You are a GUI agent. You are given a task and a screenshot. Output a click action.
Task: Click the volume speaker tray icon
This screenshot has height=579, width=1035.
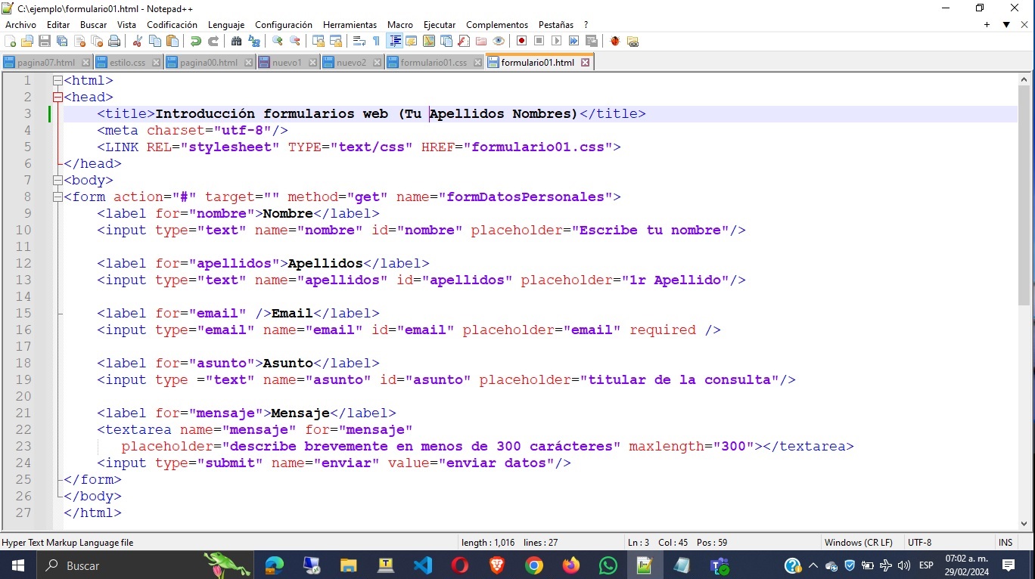pyautogui.click(x=904, y=565)
